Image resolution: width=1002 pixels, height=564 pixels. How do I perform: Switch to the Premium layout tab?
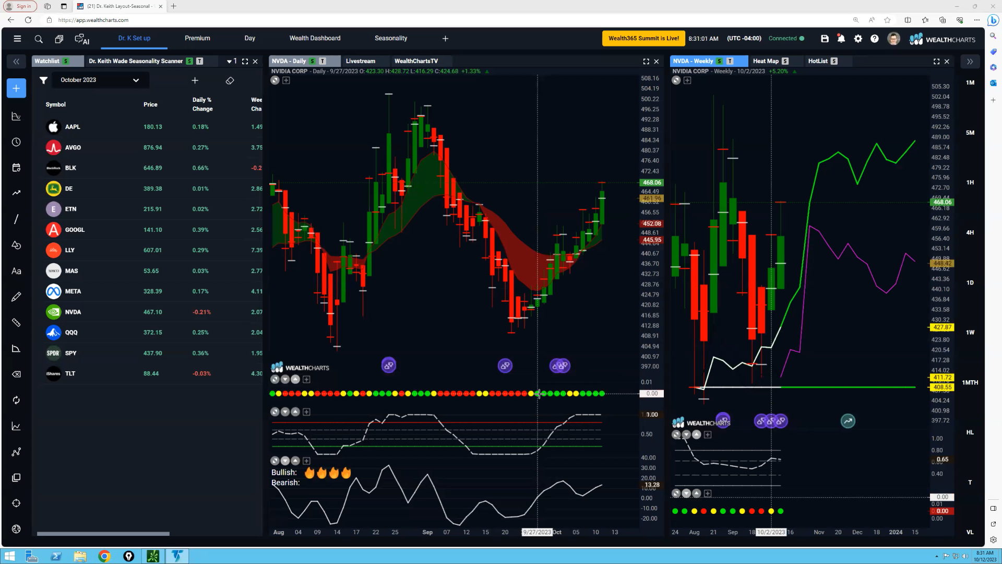[x=197, y=38]
